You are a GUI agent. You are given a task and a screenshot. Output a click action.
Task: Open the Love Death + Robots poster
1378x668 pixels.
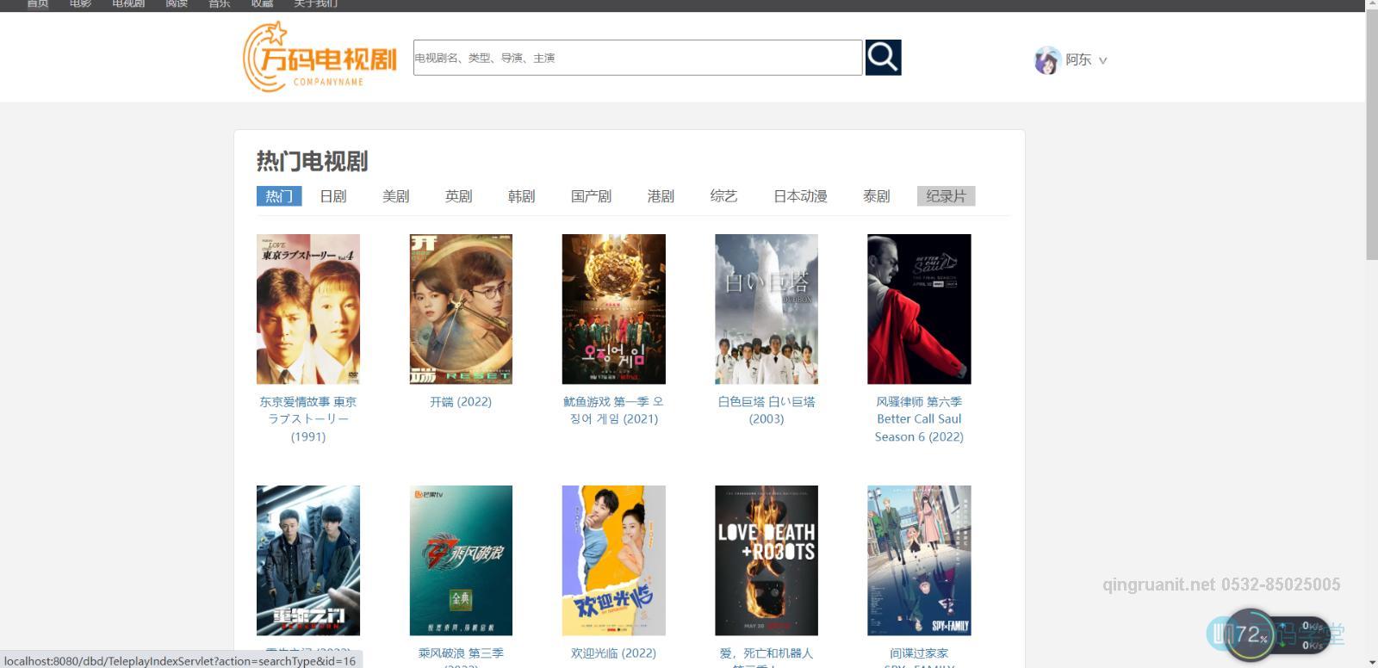pyautogui.click(x=767, y=560)
